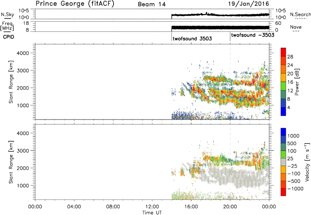Viewport: 311px width, 215px height.
Task: Click the '3000' tick in power panel
Action: (x=23, y=71)
